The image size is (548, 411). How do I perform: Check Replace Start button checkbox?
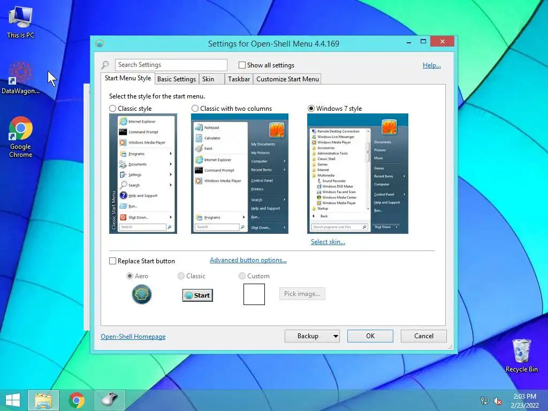point(112,261)
